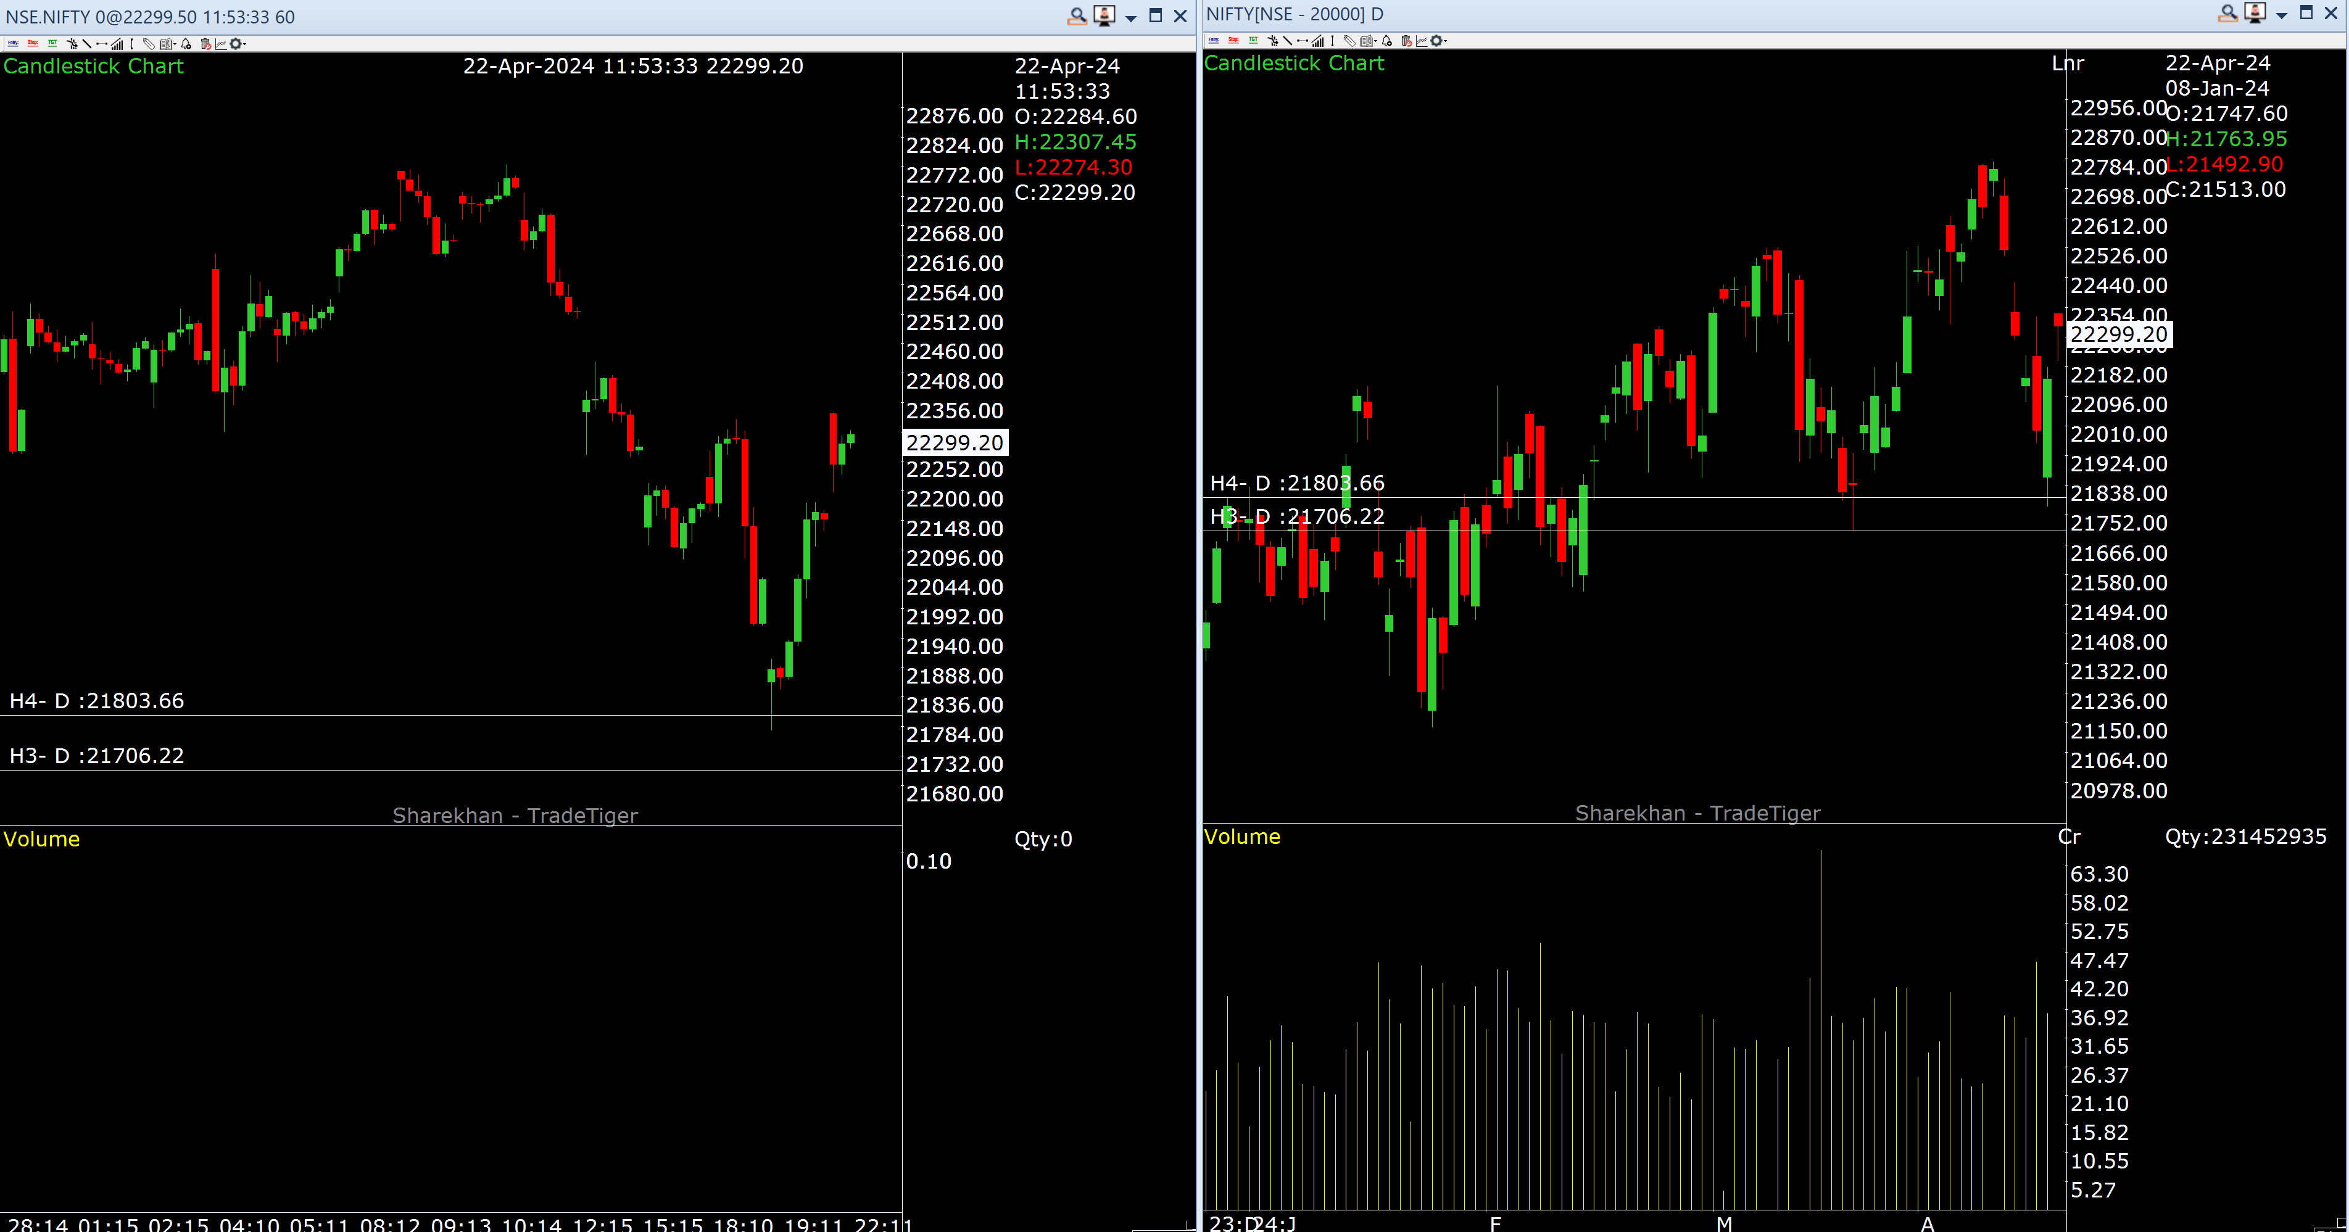This screenshot has height=1232, width=2349.
Task: Toggle crosshair pointer tool in right chart toolbar
Action: [x=1273, y=41]
